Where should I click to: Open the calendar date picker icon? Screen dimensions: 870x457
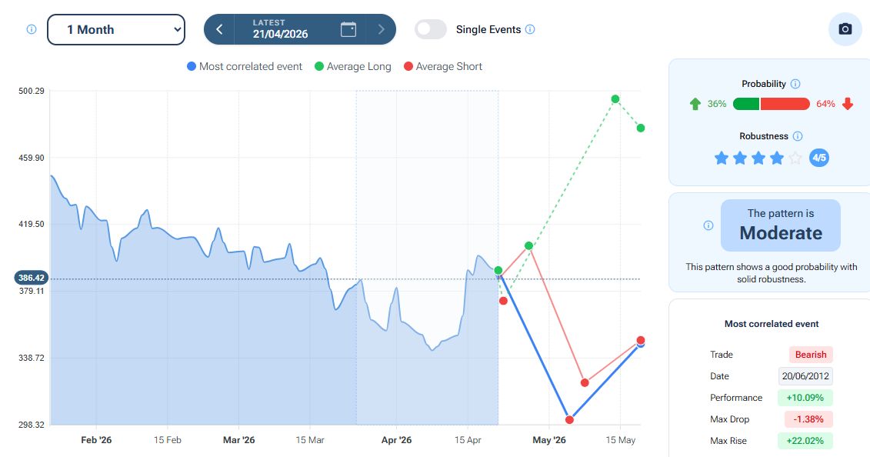point(348,29)
